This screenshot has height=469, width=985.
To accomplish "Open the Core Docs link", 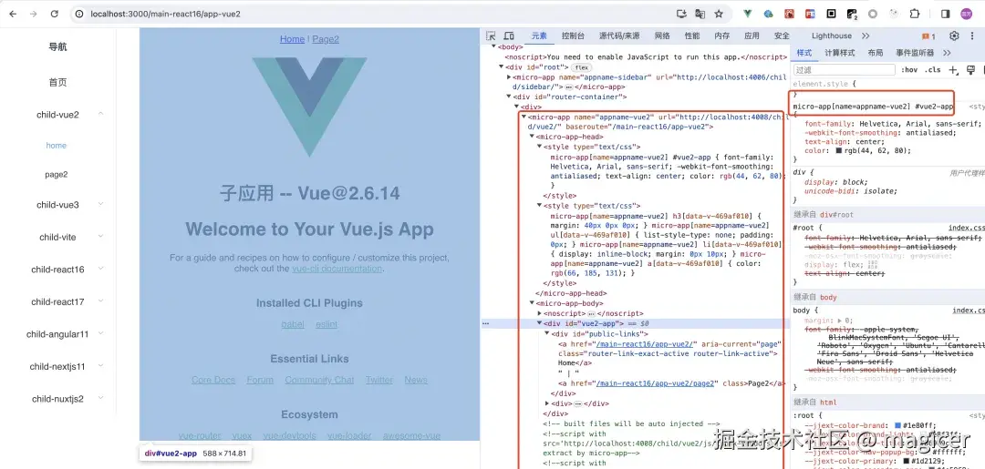I will (x=213, y=380).
